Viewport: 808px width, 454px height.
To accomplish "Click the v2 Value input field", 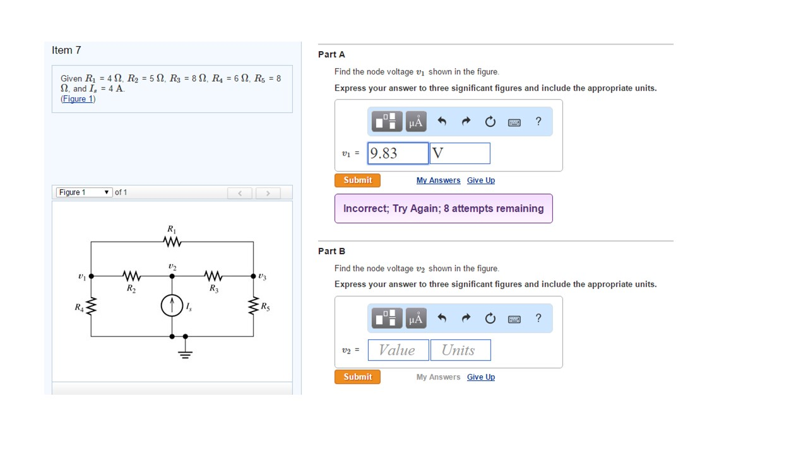I will (398, 350).
